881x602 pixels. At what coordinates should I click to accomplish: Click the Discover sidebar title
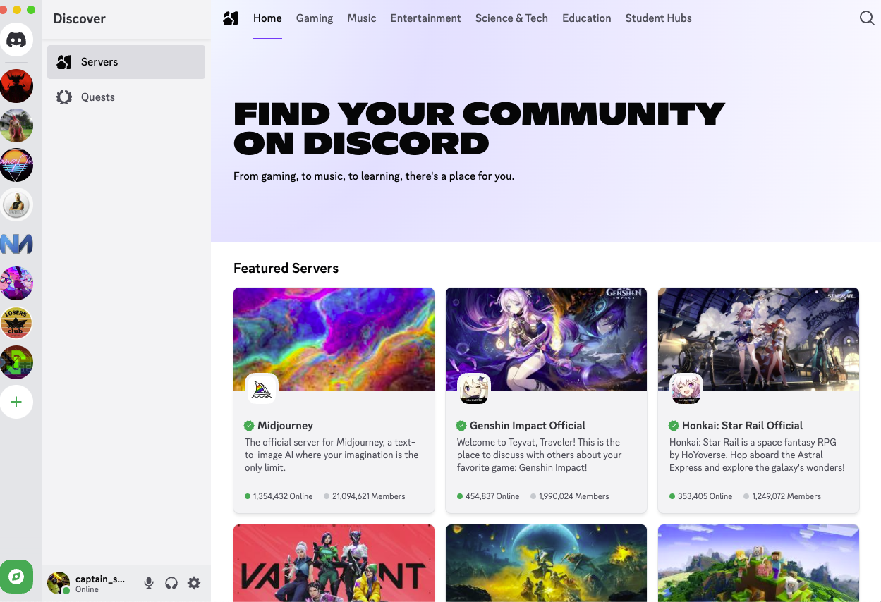(79, 19)
